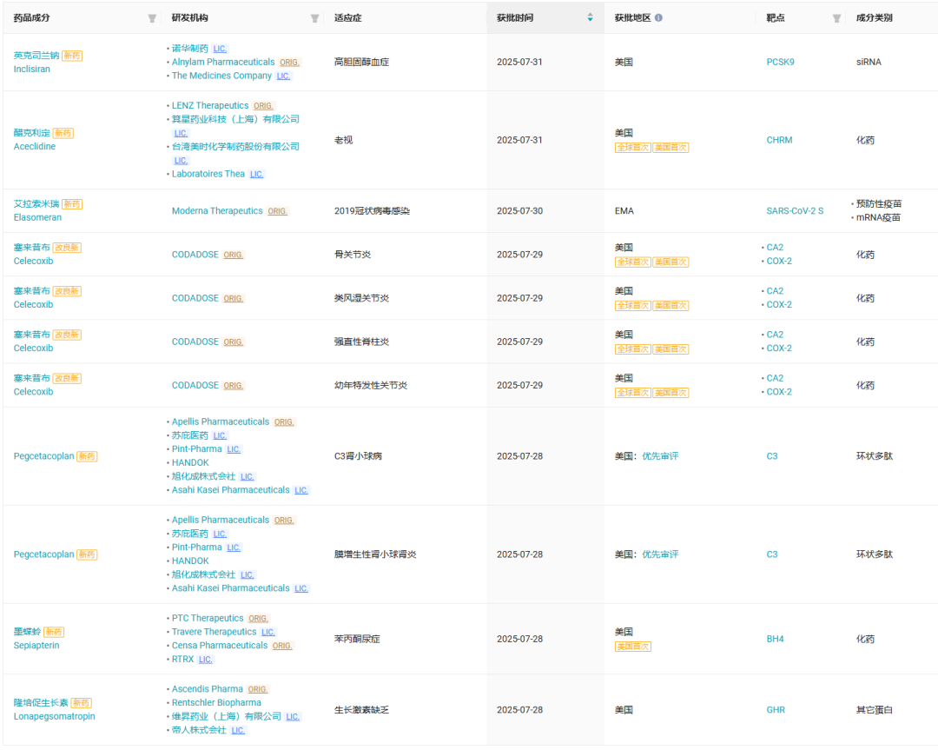938x750 pixels.
Task: Open filter for 靶点 column
Action: [837, 18]
